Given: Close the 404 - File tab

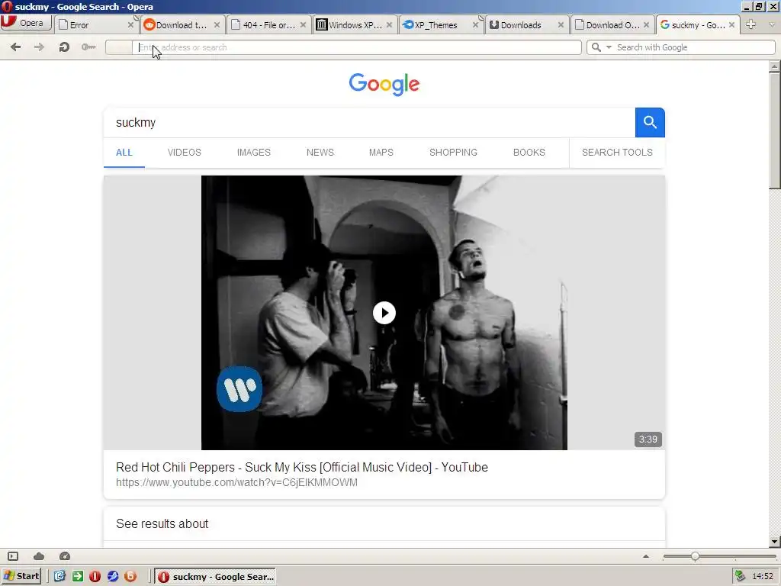Looking at the screenshot, I should click(303, 25).
